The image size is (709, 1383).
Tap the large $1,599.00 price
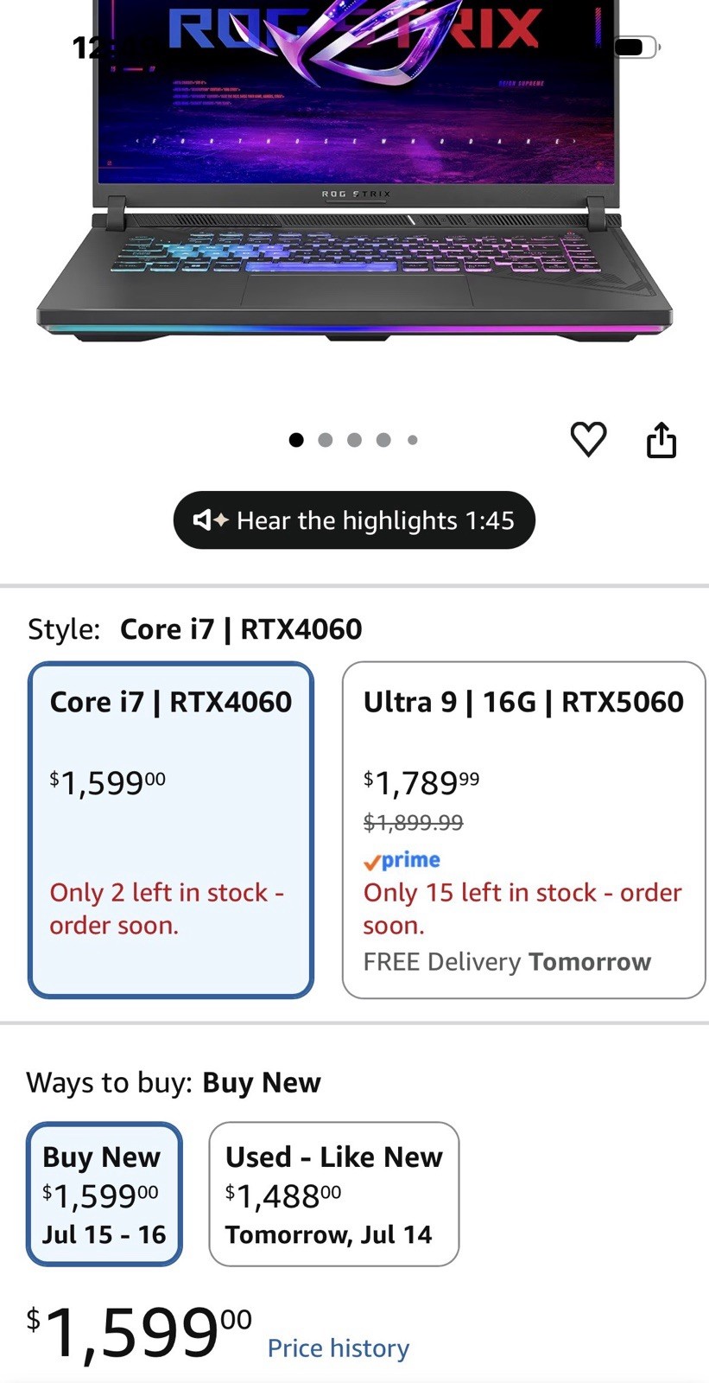click(139, 1333)
